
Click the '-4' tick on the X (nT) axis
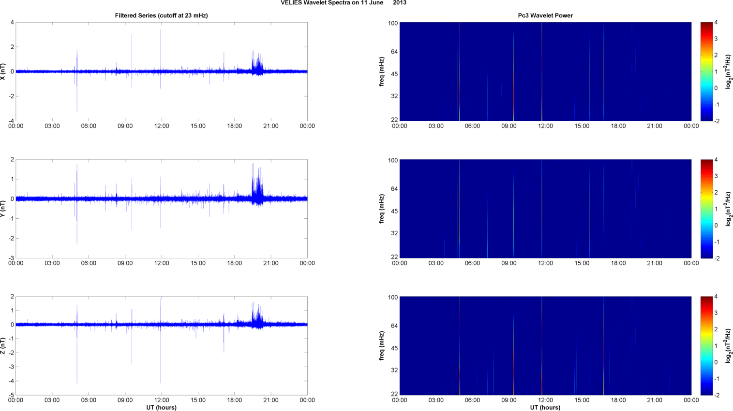[11, 121]
